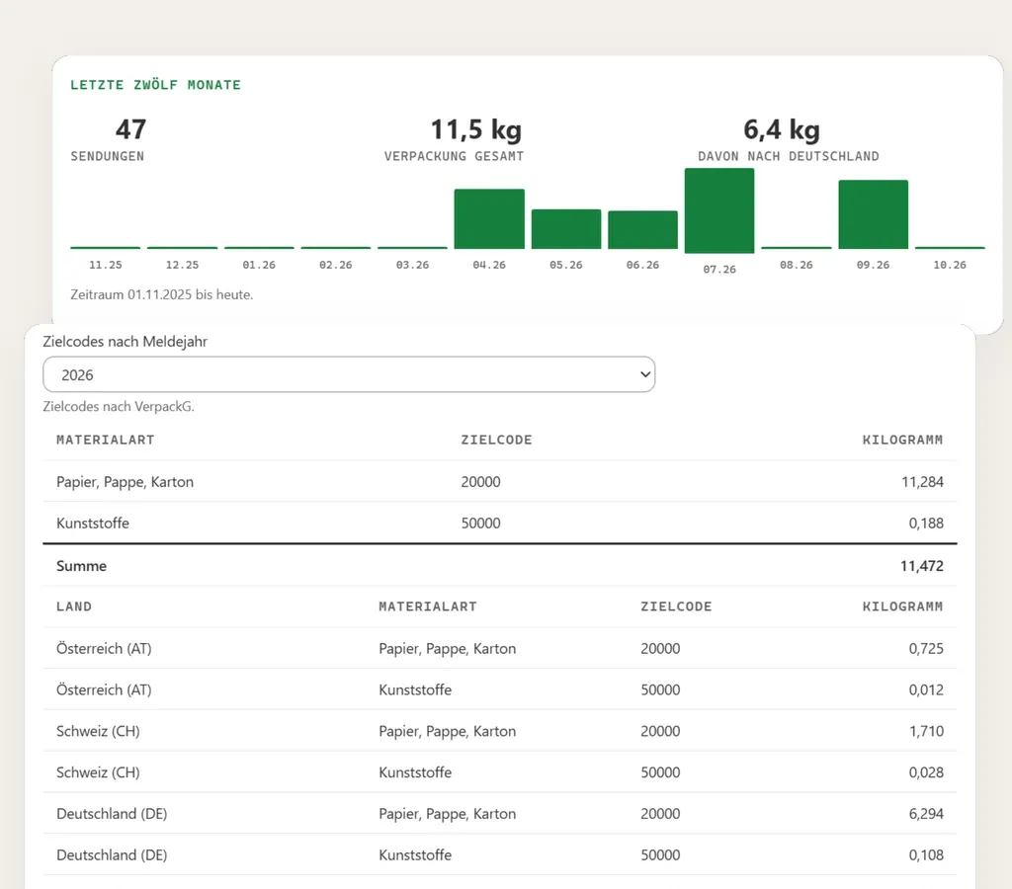
Task: Click the Summe 11,472 row
Action: click(x=499, y=566)
